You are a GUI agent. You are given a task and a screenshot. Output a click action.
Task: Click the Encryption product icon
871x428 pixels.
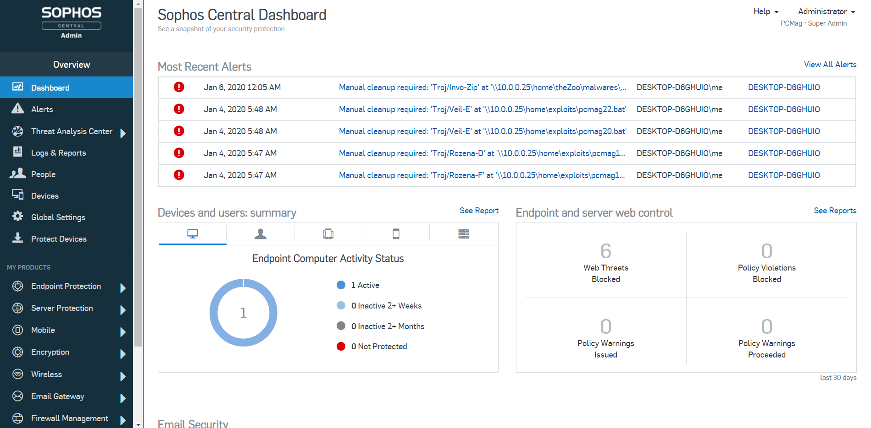(17, 352)
